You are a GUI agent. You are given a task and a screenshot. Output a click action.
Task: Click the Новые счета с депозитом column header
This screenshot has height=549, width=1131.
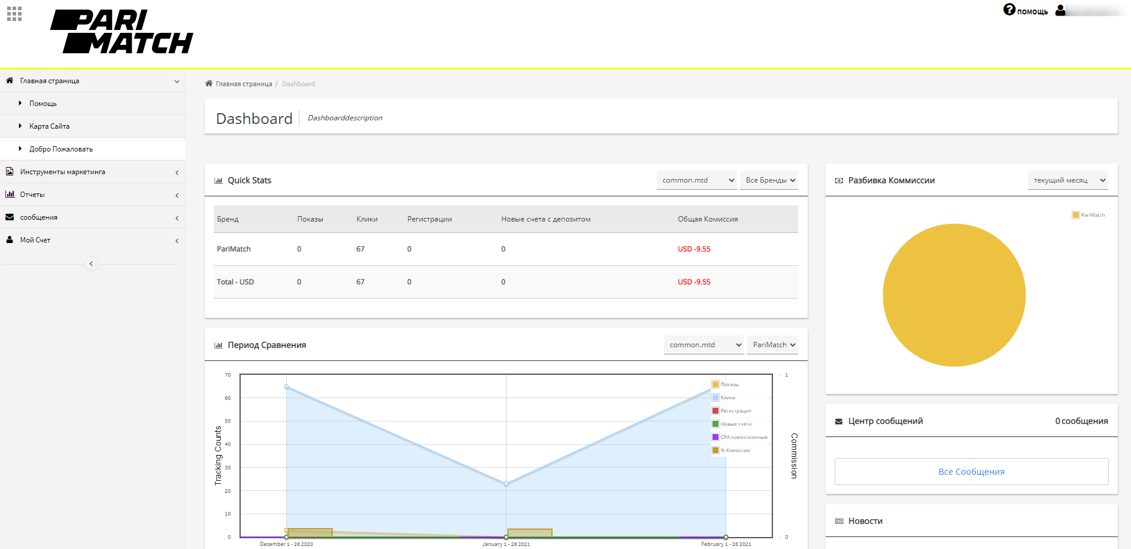click(x=546, y=219)
